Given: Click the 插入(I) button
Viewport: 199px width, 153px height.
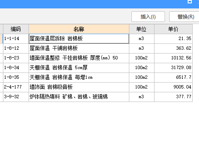Looking at the screenshot, I should pyautogui.click(x=148, y=17).
